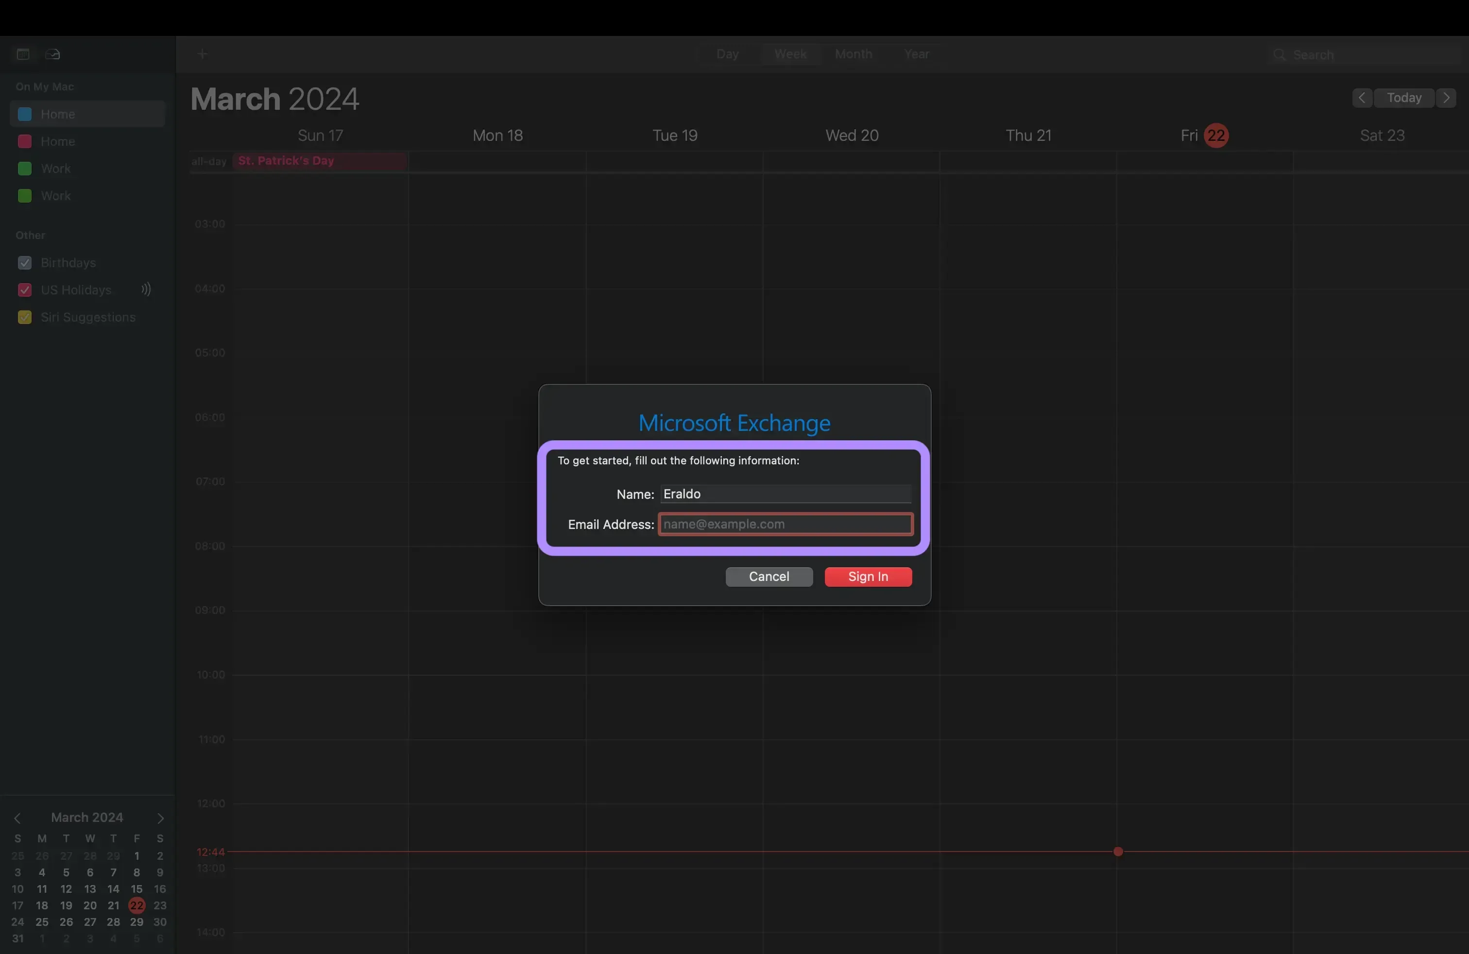Select the second Work calendar

point(56,196)
